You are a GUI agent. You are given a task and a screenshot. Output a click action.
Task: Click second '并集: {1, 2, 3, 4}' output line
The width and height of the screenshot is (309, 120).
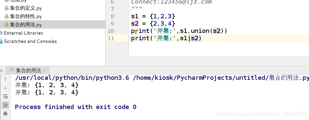47,92
